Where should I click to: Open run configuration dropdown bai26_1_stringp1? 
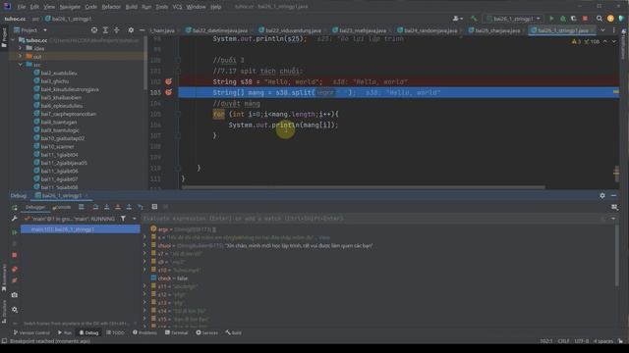pos(513,19)
